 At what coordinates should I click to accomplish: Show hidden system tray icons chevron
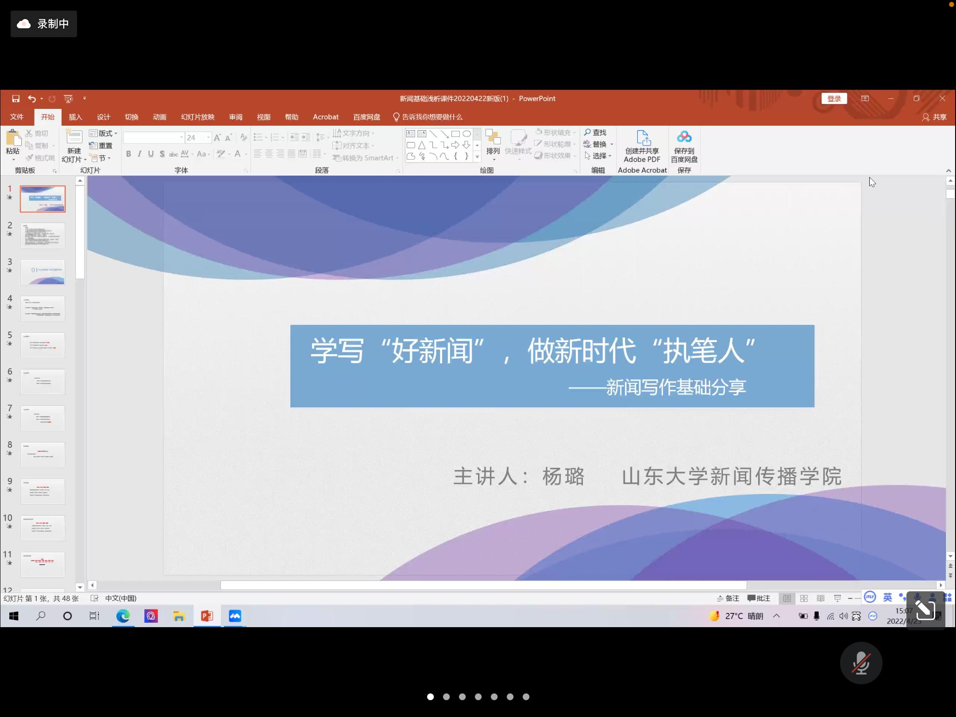point(776,616)
